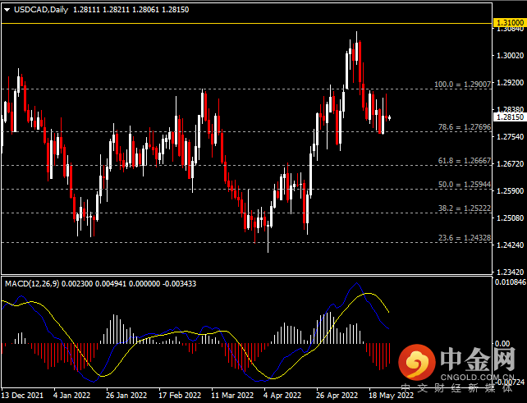Screen dimensions: 527x403
Task: Select the 17 Feb 2022 date label
Action: click(180, 396)
